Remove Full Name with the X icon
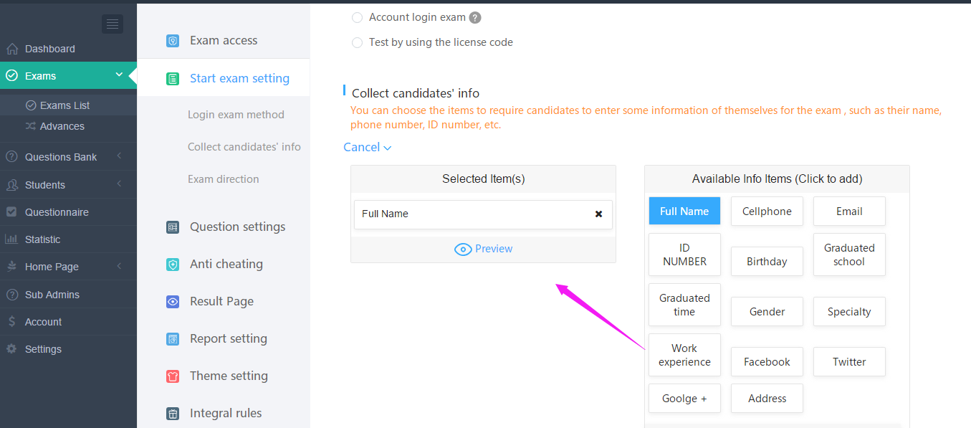Screen dimensions: 971x428 (x=599, y=214)
